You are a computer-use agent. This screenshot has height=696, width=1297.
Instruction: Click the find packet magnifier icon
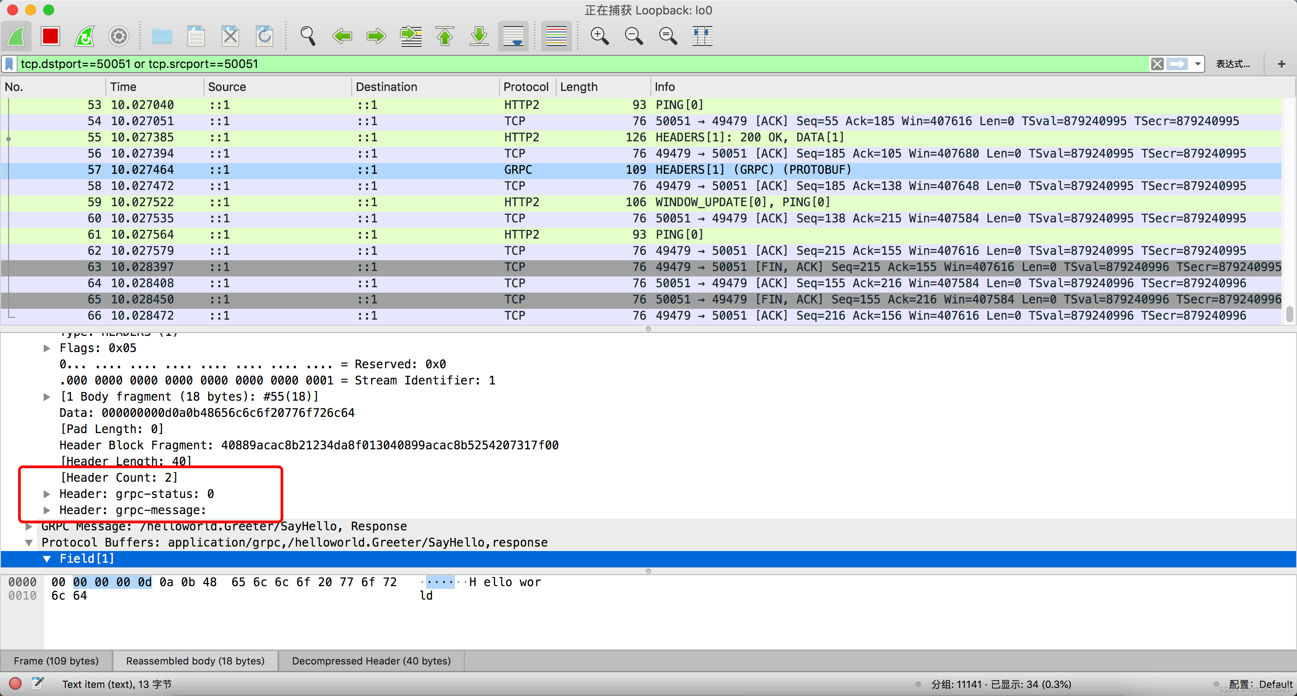[308, 36]
